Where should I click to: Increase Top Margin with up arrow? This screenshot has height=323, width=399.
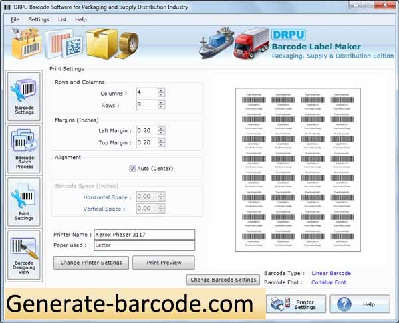[161, 140]
